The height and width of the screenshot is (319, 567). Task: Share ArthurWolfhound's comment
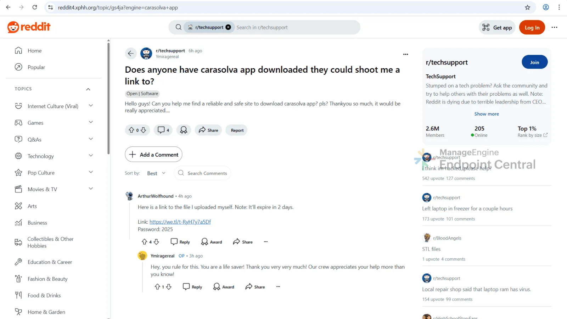243,242
